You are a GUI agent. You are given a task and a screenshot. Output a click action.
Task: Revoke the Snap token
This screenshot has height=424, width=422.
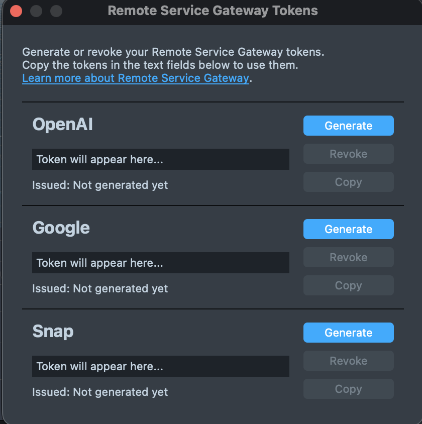point(348,361)
